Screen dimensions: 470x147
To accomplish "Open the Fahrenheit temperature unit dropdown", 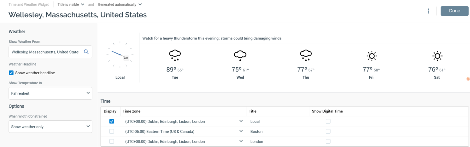I will pyautogui.click(x=50, y=93).
